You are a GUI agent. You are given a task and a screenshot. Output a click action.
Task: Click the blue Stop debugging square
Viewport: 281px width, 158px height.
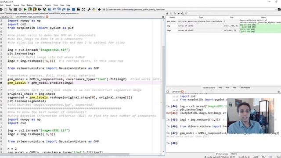[73, 9]
